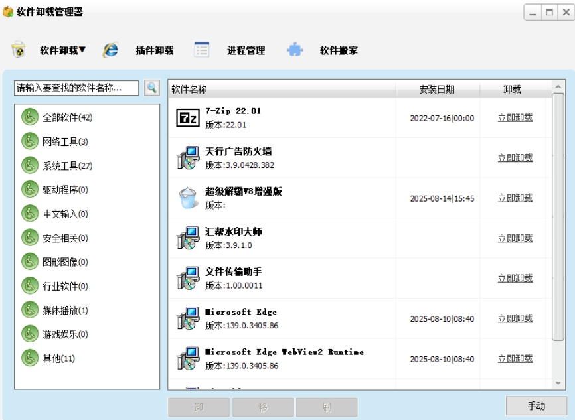This screenshot has width=575, height=420.
Task: Click green icon beside 全部软件(42)
Action: (x=30, y=117)
